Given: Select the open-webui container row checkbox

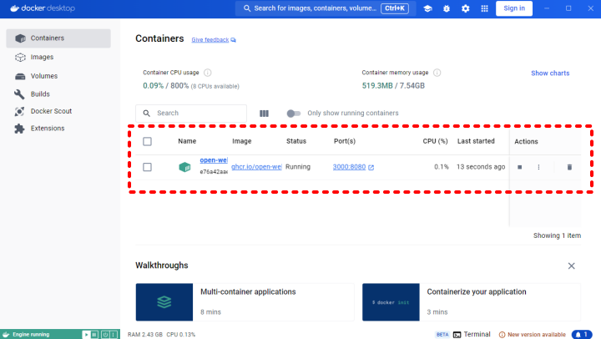Looking at the screenshot, I should (148, 167).
